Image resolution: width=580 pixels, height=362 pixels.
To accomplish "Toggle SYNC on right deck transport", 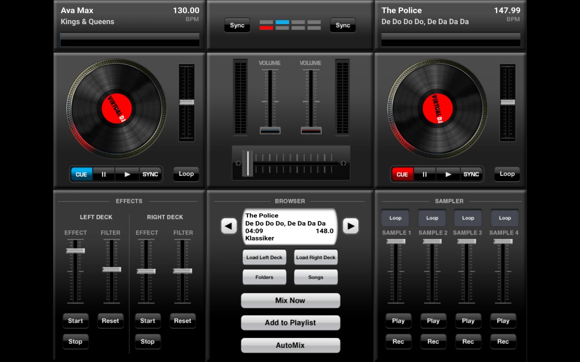I will point(471,174).
